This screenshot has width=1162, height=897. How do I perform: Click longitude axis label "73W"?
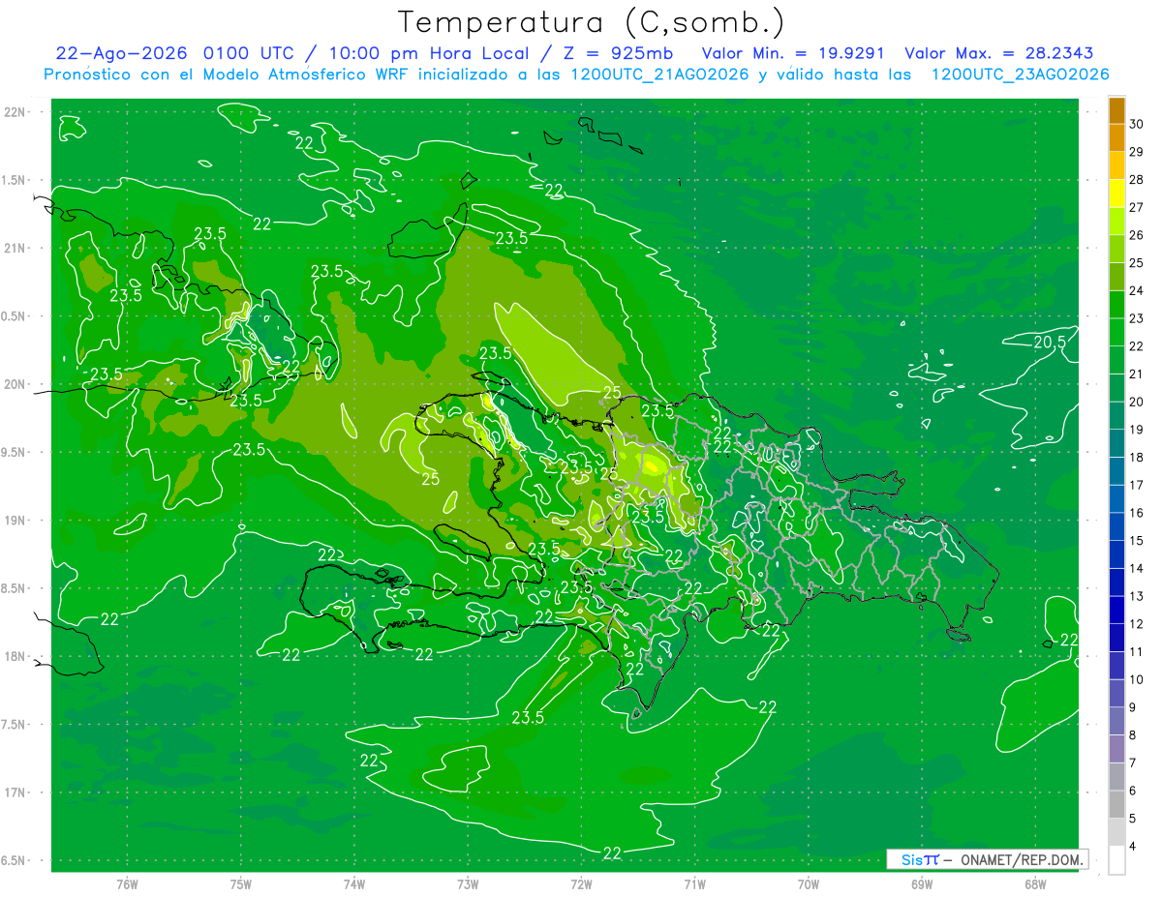pos(468,884)
